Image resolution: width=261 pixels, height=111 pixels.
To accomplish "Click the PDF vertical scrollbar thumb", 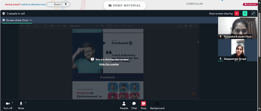I will pos(198,42).
